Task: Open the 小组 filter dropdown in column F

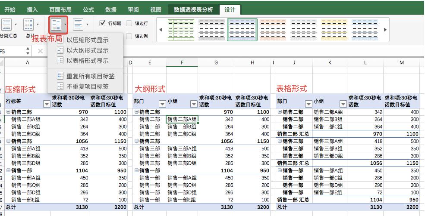Action: (x=194, y=104)
